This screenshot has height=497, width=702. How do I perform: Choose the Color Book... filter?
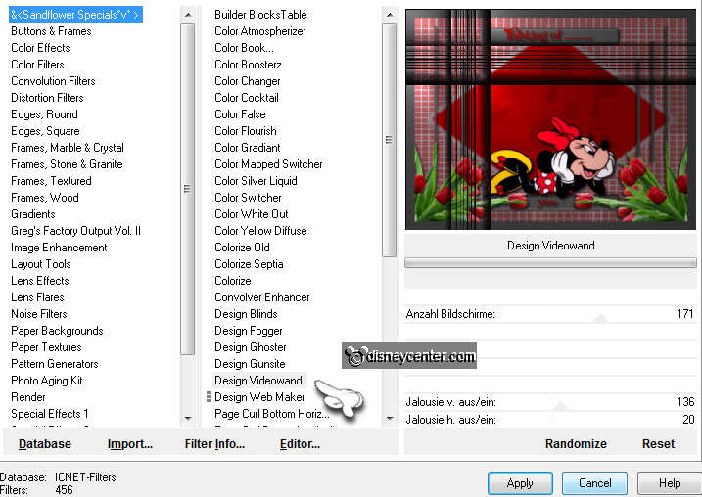[244, 48]
